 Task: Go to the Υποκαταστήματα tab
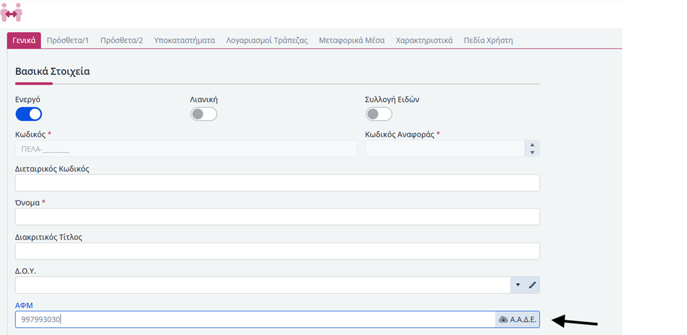(184, 40)
